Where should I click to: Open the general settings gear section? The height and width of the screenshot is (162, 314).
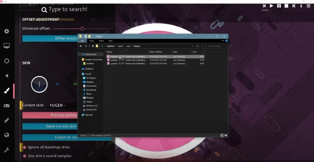click(7, 31)
